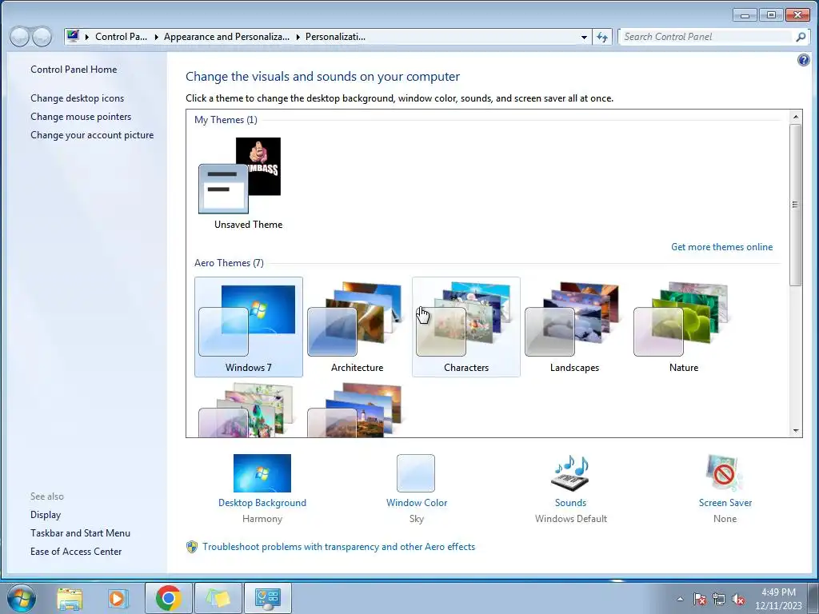Click the Forward navigation arrow
Screen dimensions: 819x614
(x=42, y=37)
